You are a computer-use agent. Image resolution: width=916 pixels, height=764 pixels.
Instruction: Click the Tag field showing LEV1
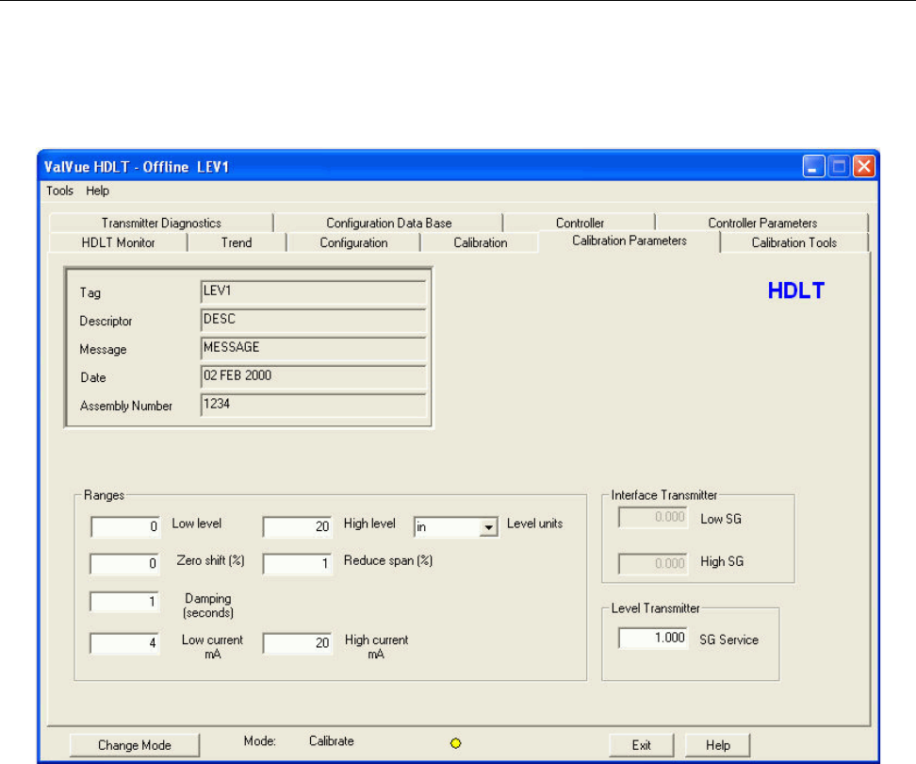(314, 291)
